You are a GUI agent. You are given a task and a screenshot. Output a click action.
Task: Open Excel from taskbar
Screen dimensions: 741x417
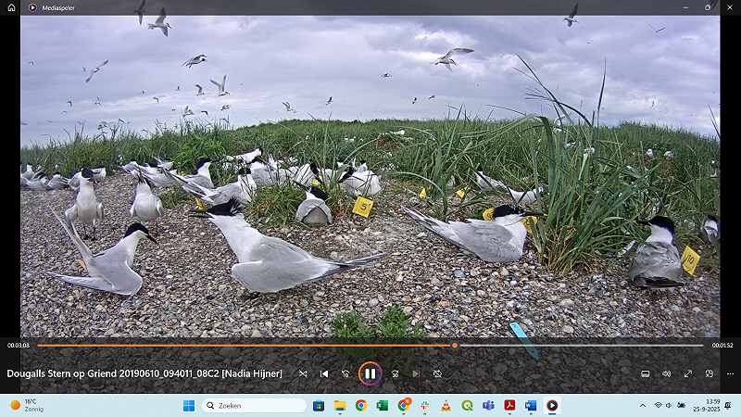click(x=382, y=405)
